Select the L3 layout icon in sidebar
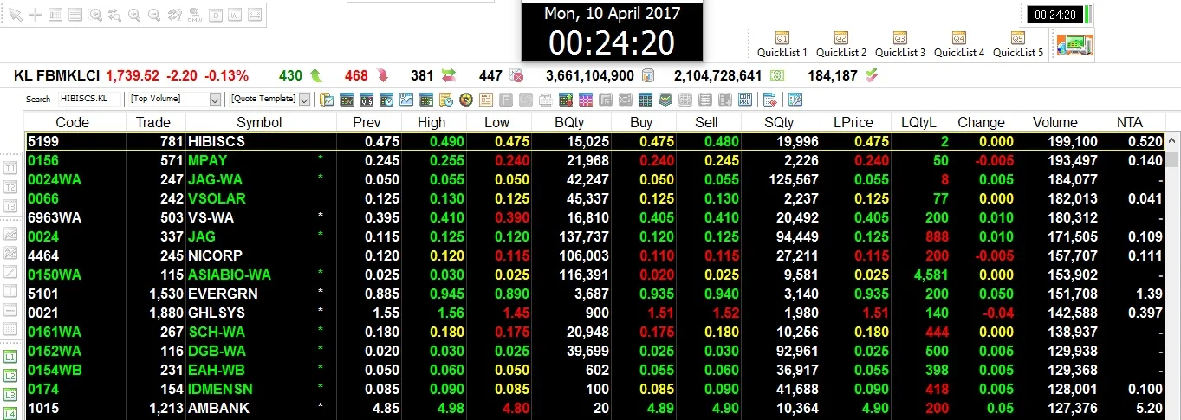 [x=11, y=396]
